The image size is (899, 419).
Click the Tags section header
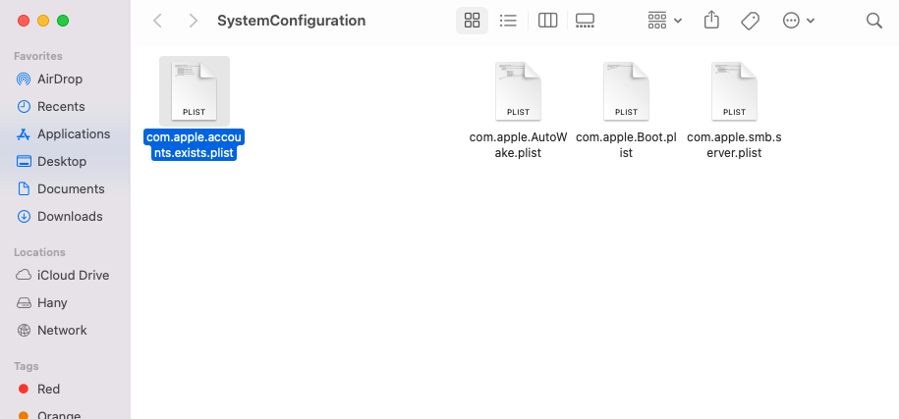click(x=27, y=366)
